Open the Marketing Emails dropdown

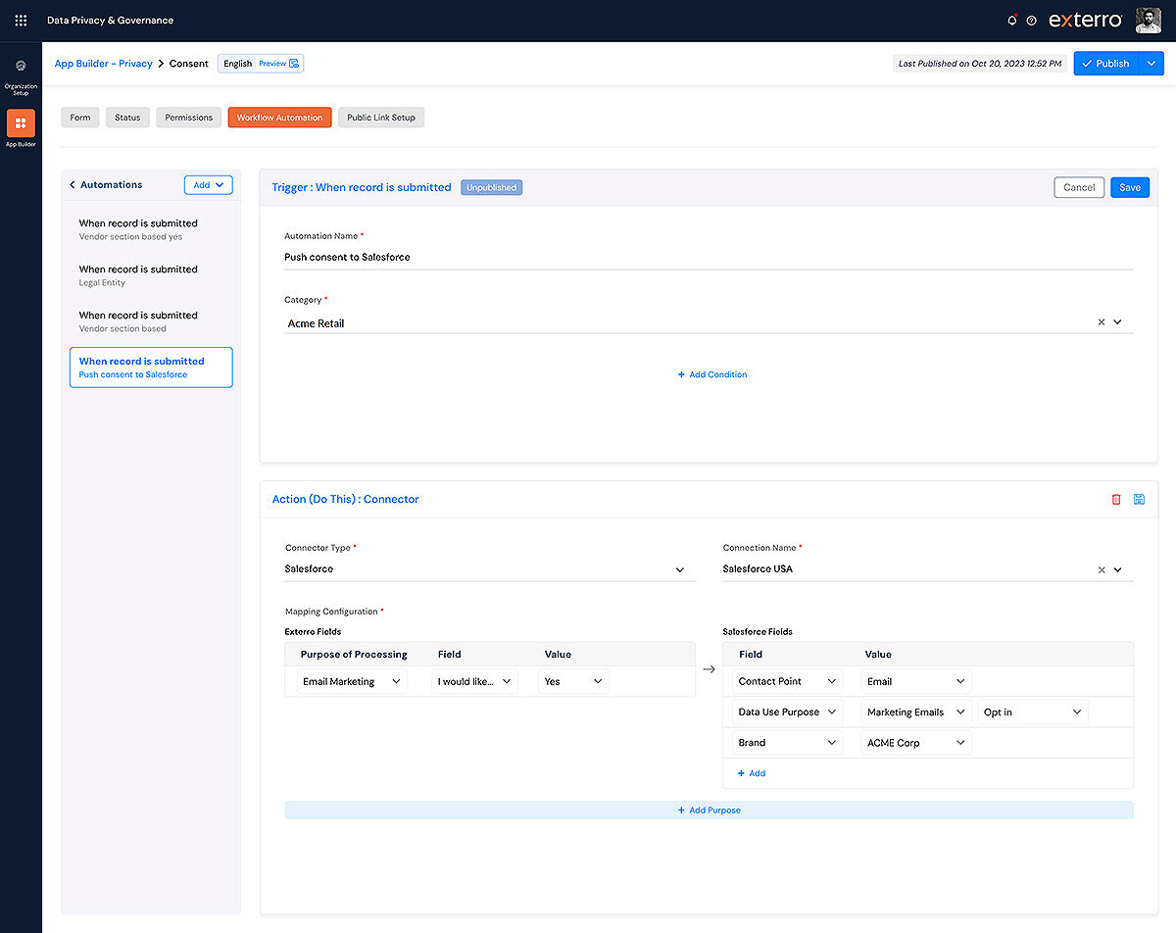pyautogui.click(x=916, y=712)
